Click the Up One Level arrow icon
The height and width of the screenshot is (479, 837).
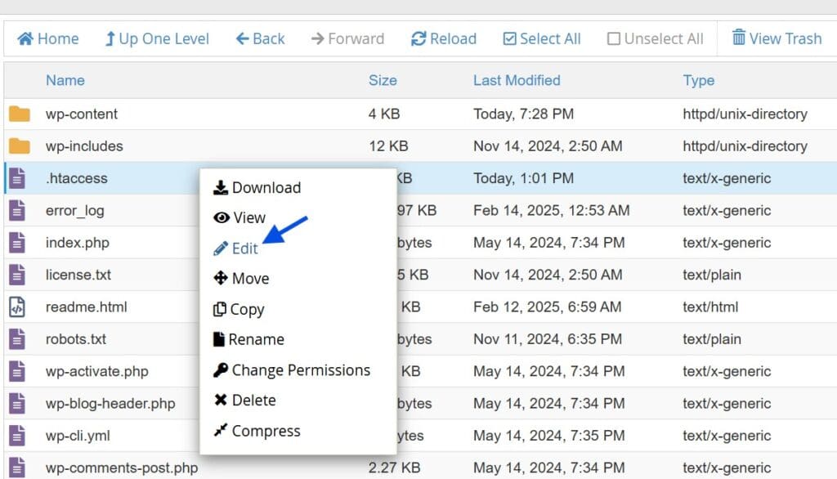pyautogui.click(x=110, y=38)
